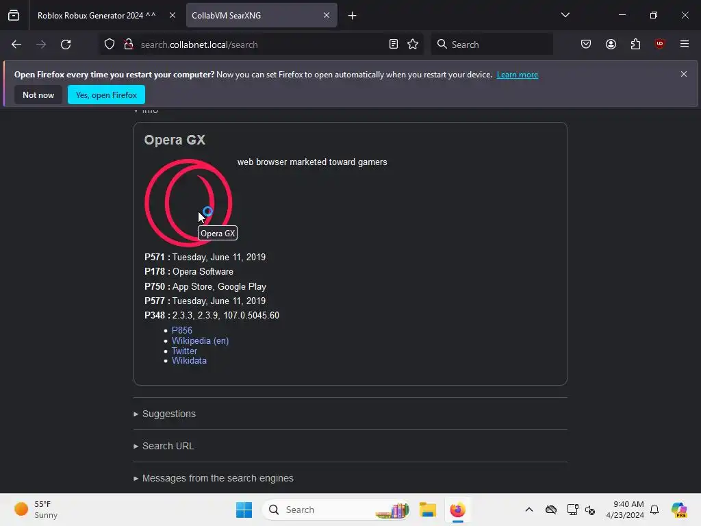Open the list all tabs dropdown

[x=565, y=15]
